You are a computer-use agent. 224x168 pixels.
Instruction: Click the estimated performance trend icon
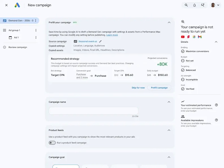click(183, 102)
